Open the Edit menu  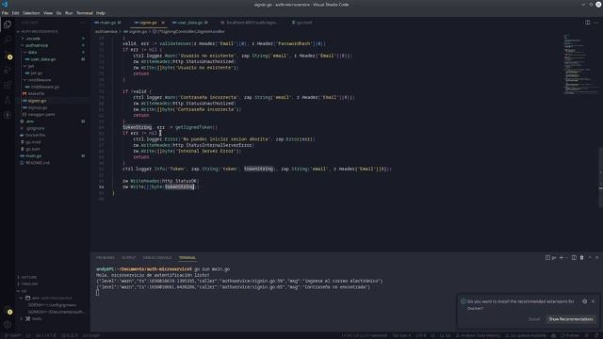point(15,13)
